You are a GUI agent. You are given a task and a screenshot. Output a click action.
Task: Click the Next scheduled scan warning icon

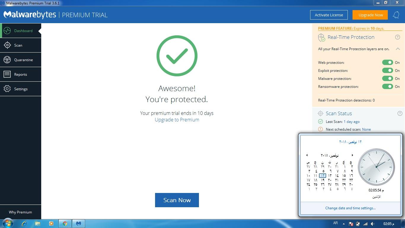click(x=321, y=129)
